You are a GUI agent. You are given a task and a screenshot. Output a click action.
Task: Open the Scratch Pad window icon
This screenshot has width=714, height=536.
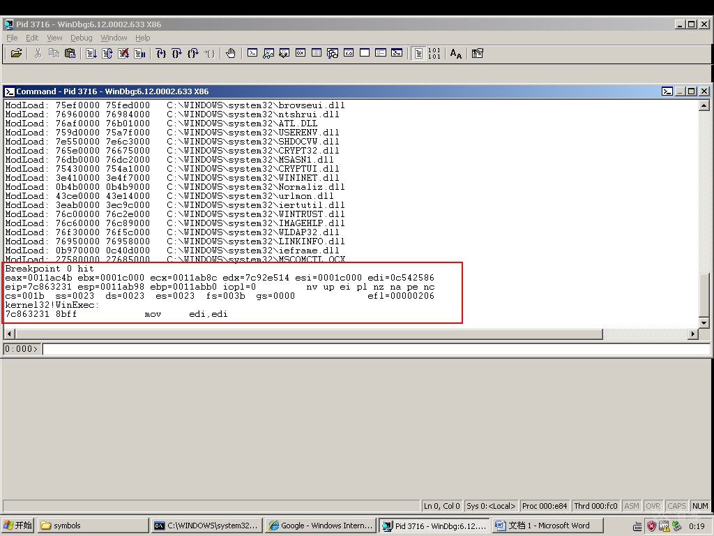(365, 53)
